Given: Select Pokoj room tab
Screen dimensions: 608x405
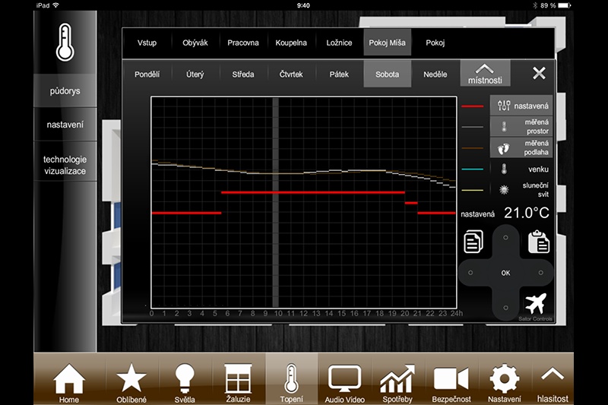Looking at the screenshot, I should coord(435,43).
